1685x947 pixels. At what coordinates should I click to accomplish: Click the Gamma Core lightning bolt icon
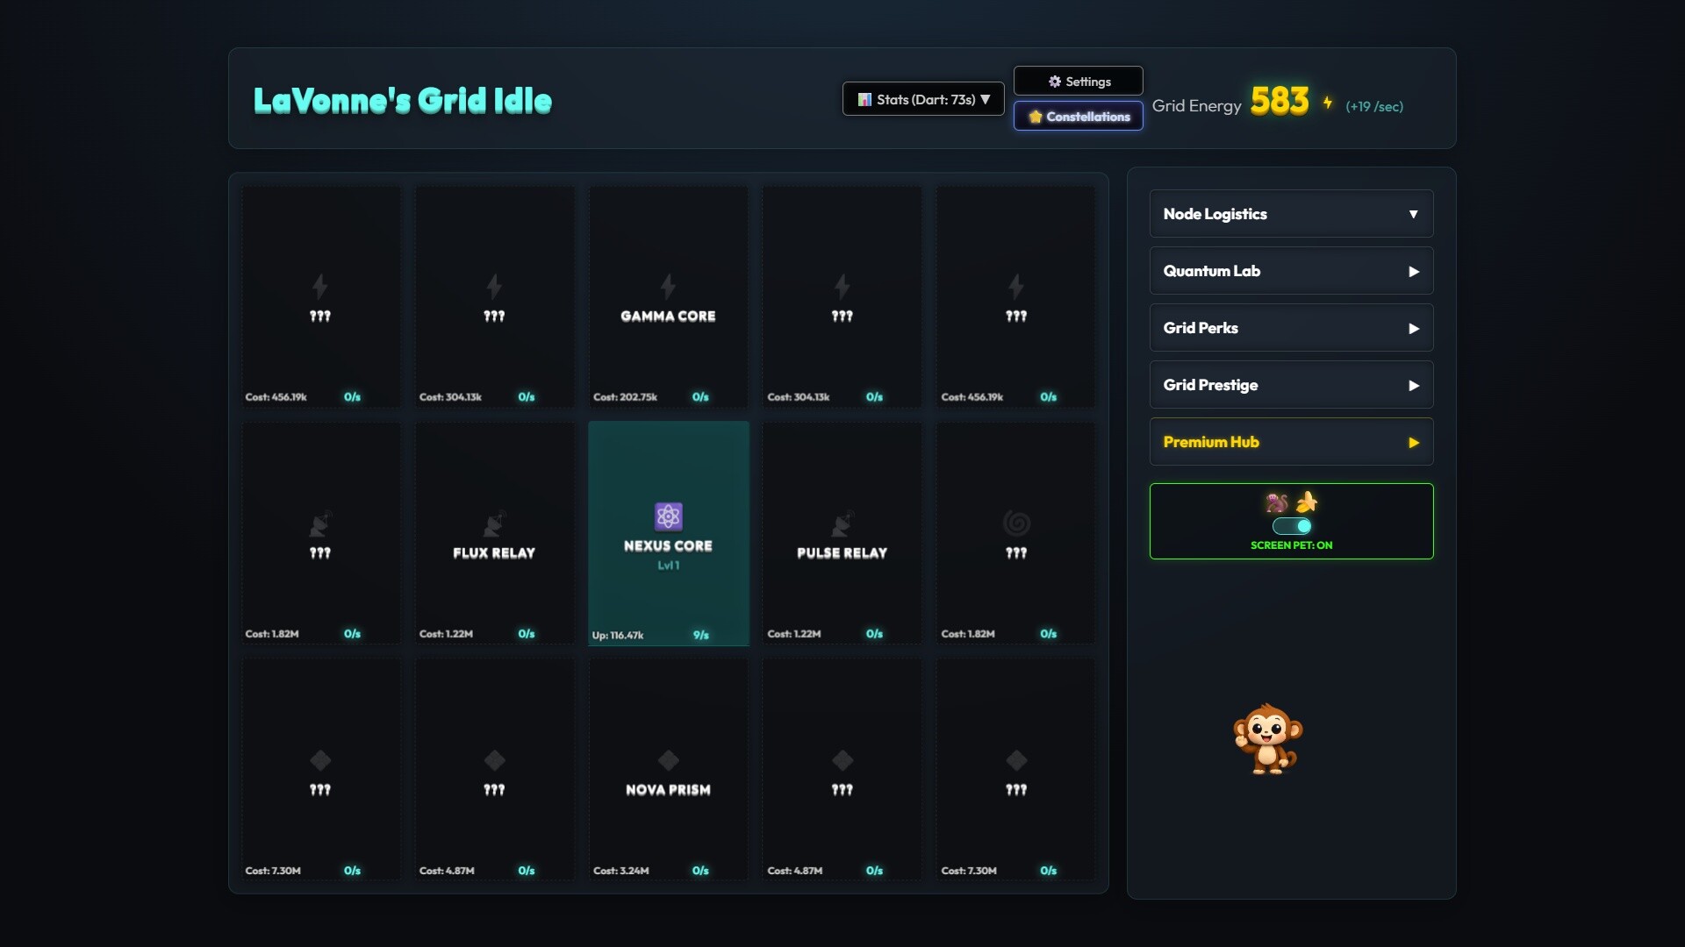click(x=668, y=287)
